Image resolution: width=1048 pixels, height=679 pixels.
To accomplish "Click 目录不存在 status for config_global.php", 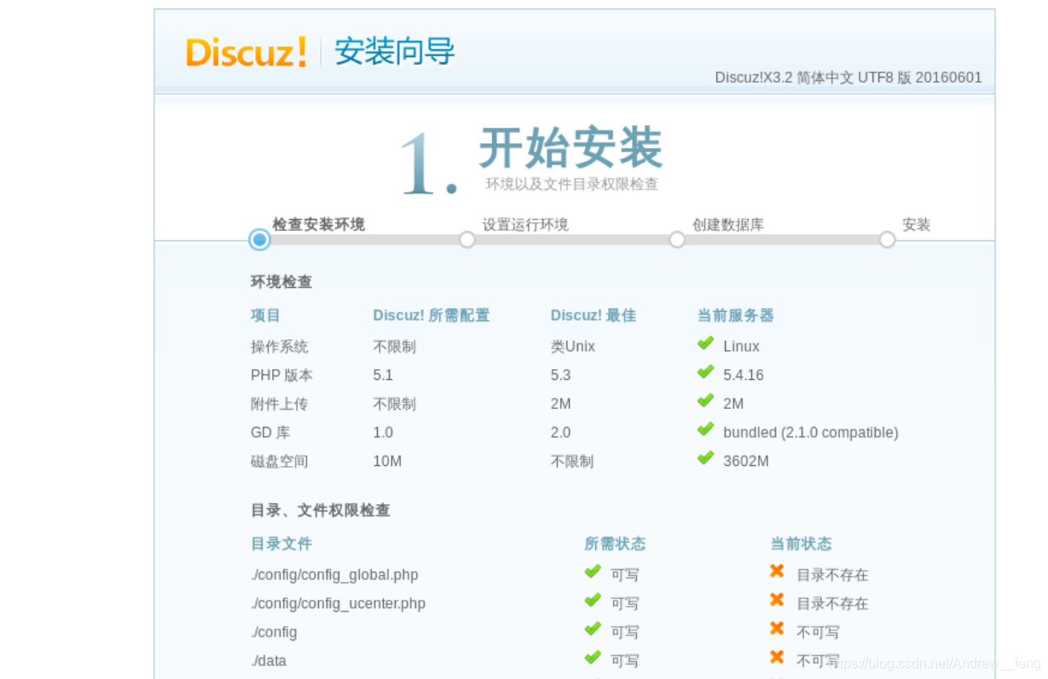I will click(832, 575).
